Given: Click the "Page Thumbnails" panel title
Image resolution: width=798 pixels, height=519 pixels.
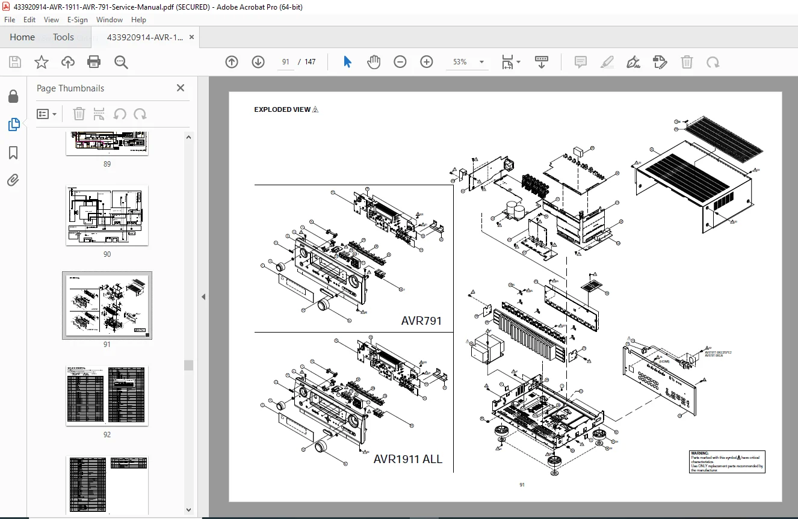Looking at the screenshot, I should coord(70,88).
